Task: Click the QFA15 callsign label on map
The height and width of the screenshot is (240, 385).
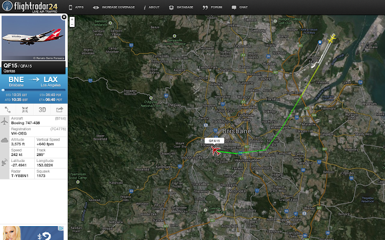Action: tap(214, 141)
